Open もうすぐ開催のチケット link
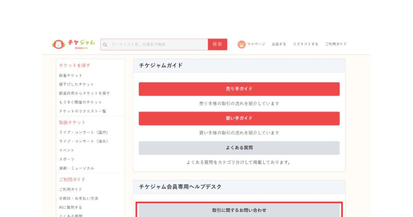 tap(80, 102)
